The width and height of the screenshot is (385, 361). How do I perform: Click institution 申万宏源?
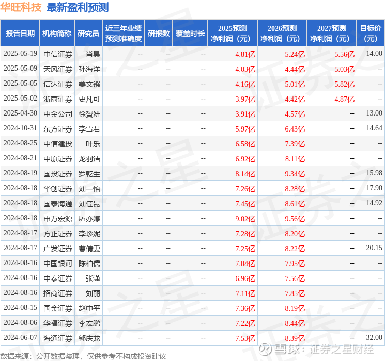click(58, 219)
